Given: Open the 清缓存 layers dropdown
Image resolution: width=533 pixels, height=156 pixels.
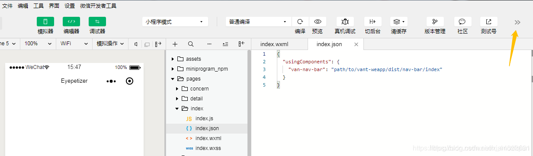Looking at the screenshot, I should click(x=399, y=22).
